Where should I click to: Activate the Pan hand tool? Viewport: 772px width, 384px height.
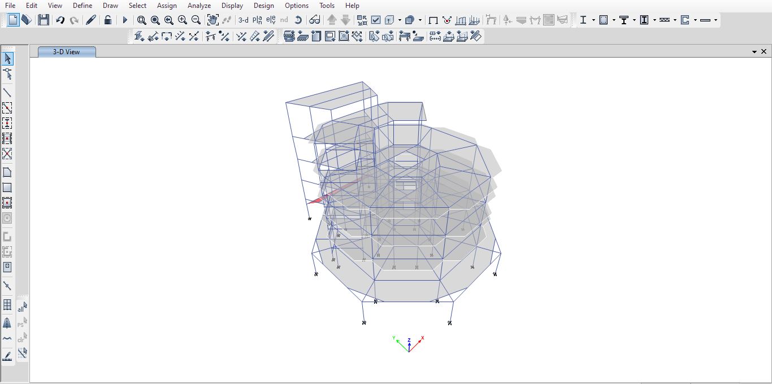pyautogui.click(x=212, y=20)
